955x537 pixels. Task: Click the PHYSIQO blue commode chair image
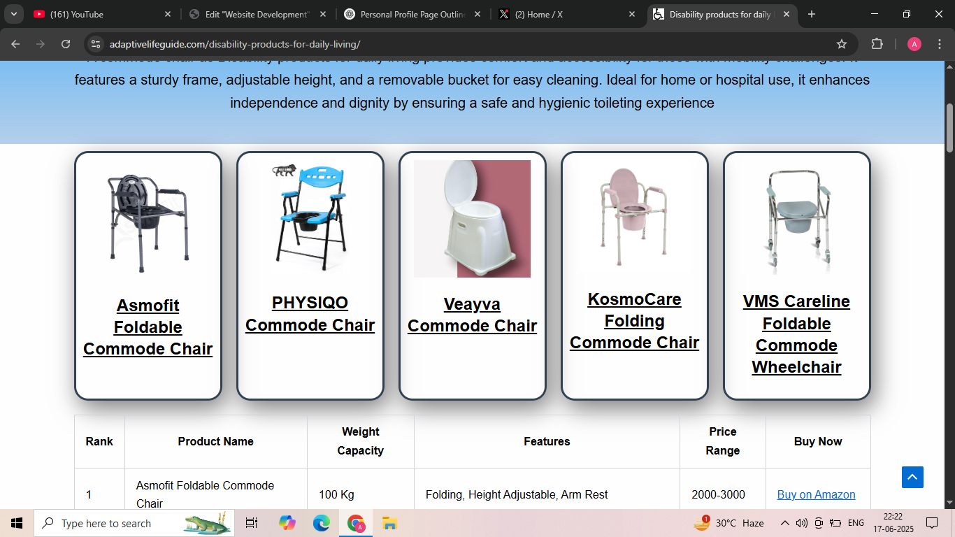[x=310, y=218]
